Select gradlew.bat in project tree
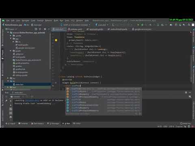The height and width of the screenshot is (146, 195). click(x=19, y=69)
